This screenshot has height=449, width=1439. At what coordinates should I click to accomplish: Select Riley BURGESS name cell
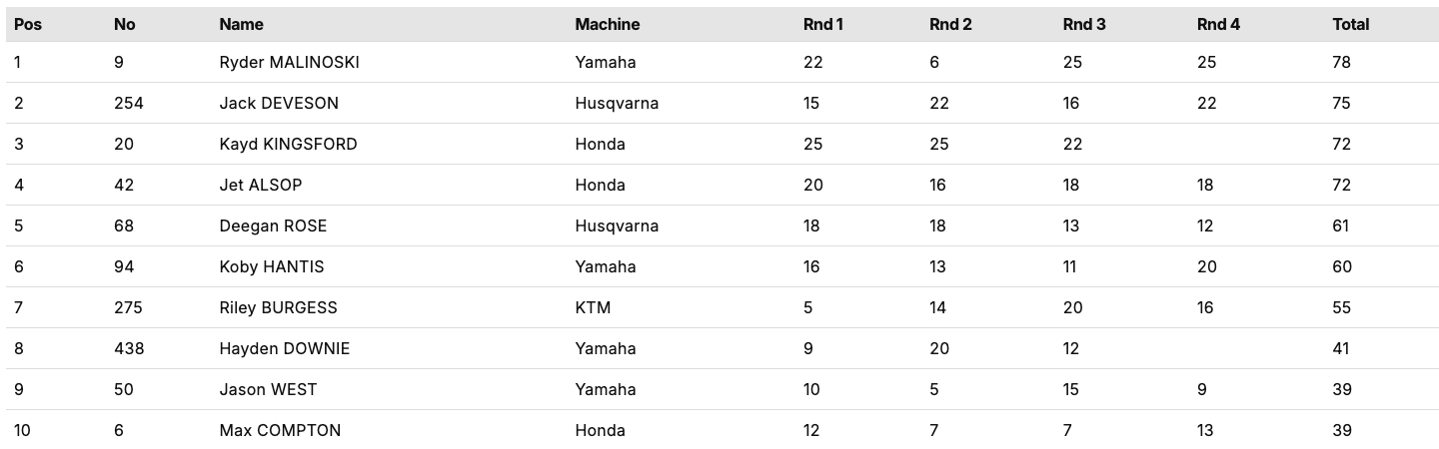(278, 307)
